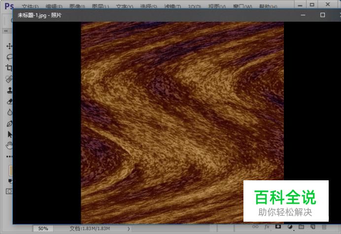Screen dimensions: 341x234
Task: Click the foreground color swatch
Action: (x=10, y=170)
